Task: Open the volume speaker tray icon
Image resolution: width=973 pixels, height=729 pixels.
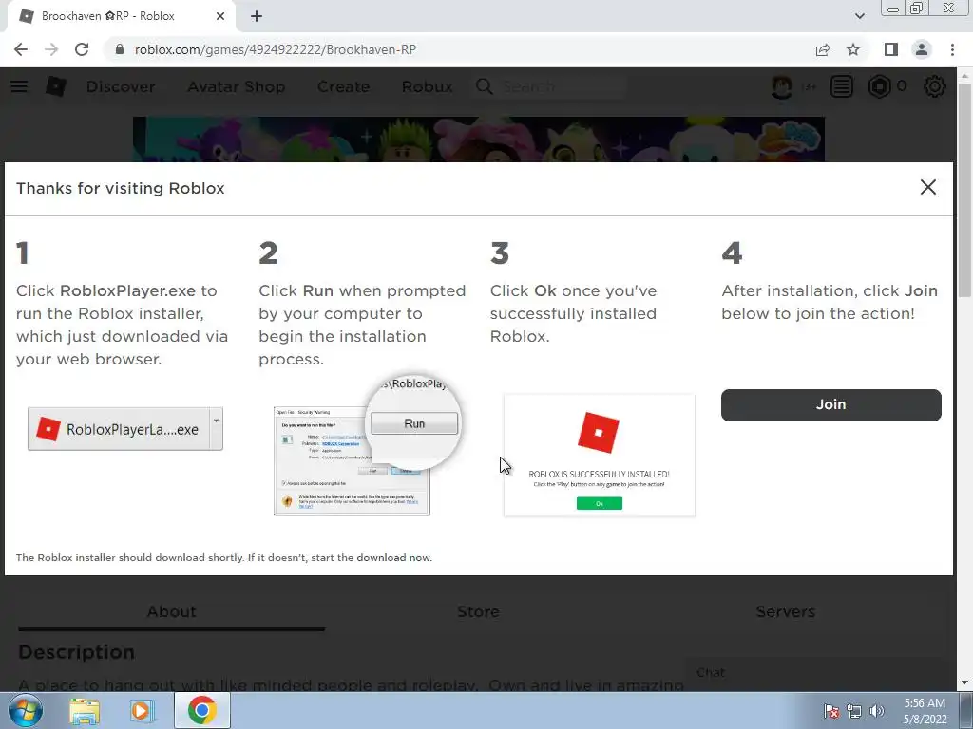Action: 876,710
